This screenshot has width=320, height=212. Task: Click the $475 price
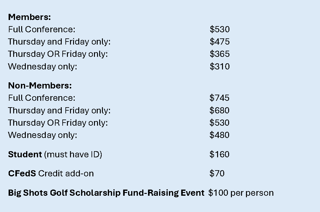[220, 42]
